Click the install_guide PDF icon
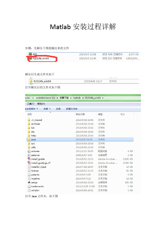Image resolution: width=166 pixels, height=235 pixels. pyautogui.click(x=29, y=159)
